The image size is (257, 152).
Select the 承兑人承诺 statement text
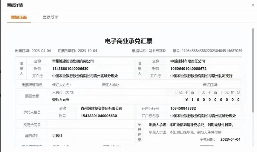(185, 132)
